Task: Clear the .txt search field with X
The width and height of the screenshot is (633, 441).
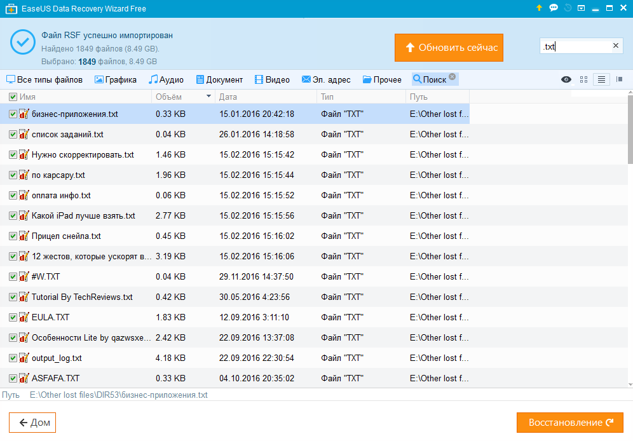Action: 616,46
